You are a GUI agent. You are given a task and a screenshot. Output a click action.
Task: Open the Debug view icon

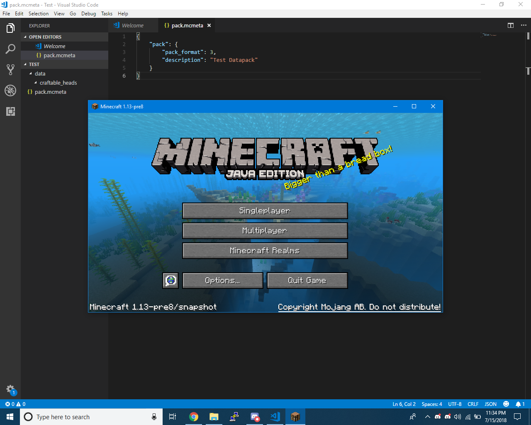tap(10, 90)
